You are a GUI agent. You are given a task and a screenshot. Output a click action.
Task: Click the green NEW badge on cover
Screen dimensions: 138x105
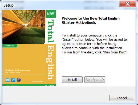tap(51, 14)
